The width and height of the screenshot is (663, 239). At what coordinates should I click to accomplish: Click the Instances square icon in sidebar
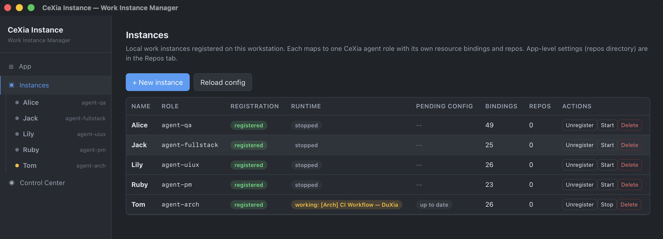[x=12, y=85]
